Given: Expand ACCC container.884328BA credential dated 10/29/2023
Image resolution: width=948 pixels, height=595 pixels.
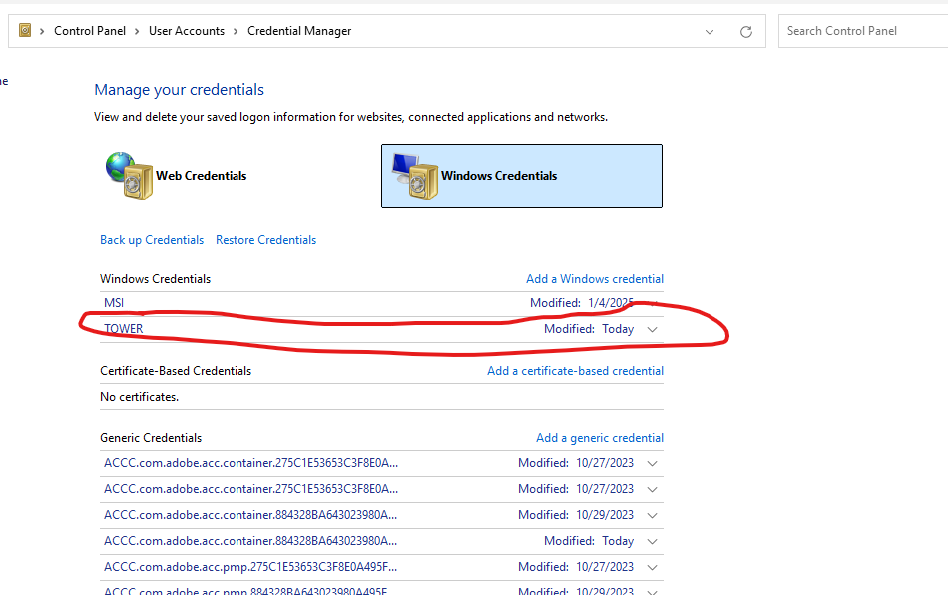Looking at the screenshot, I should pyautogui.click(x=652, y=516).
